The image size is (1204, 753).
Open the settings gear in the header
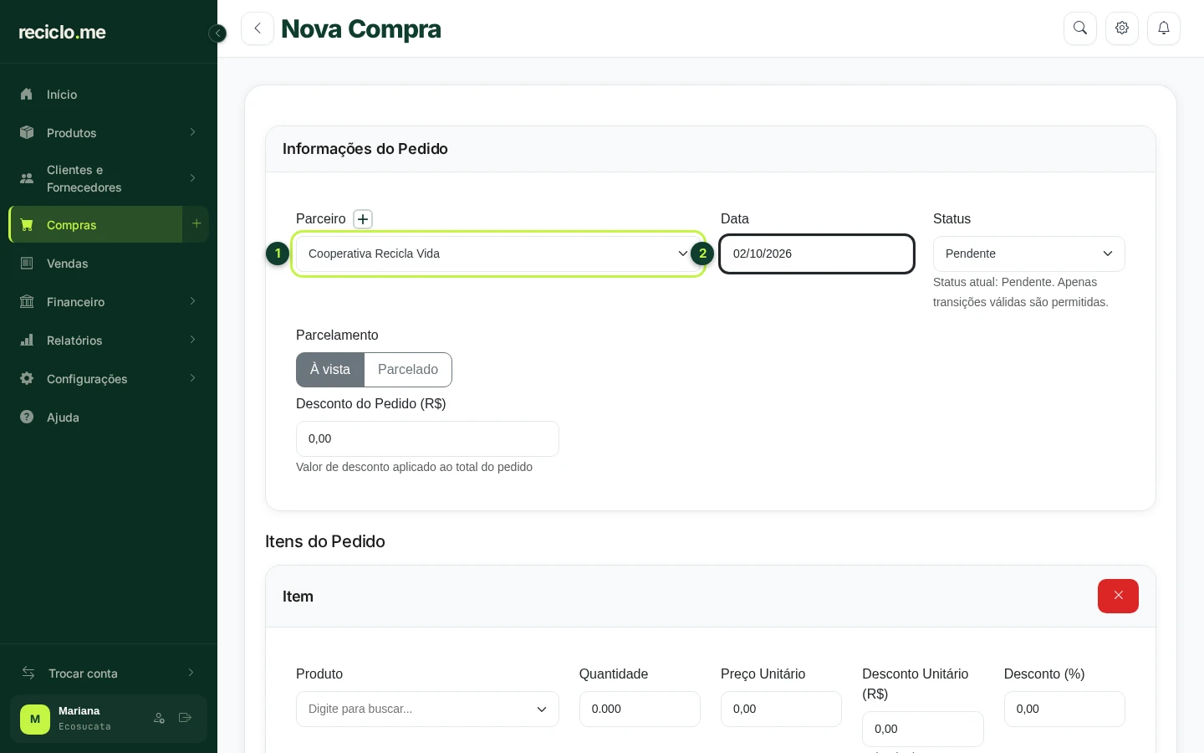1122,28
